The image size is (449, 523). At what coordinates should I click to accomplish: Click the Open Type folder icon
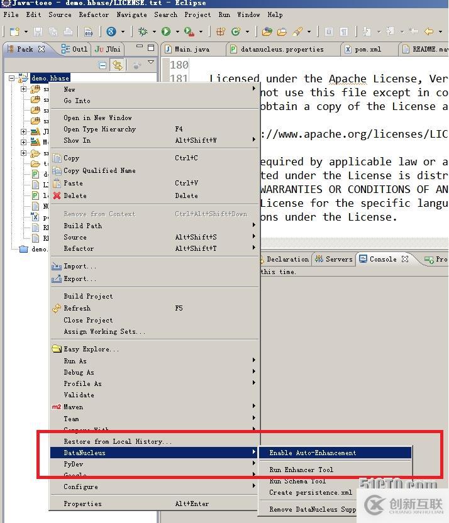tap(267, 31)
